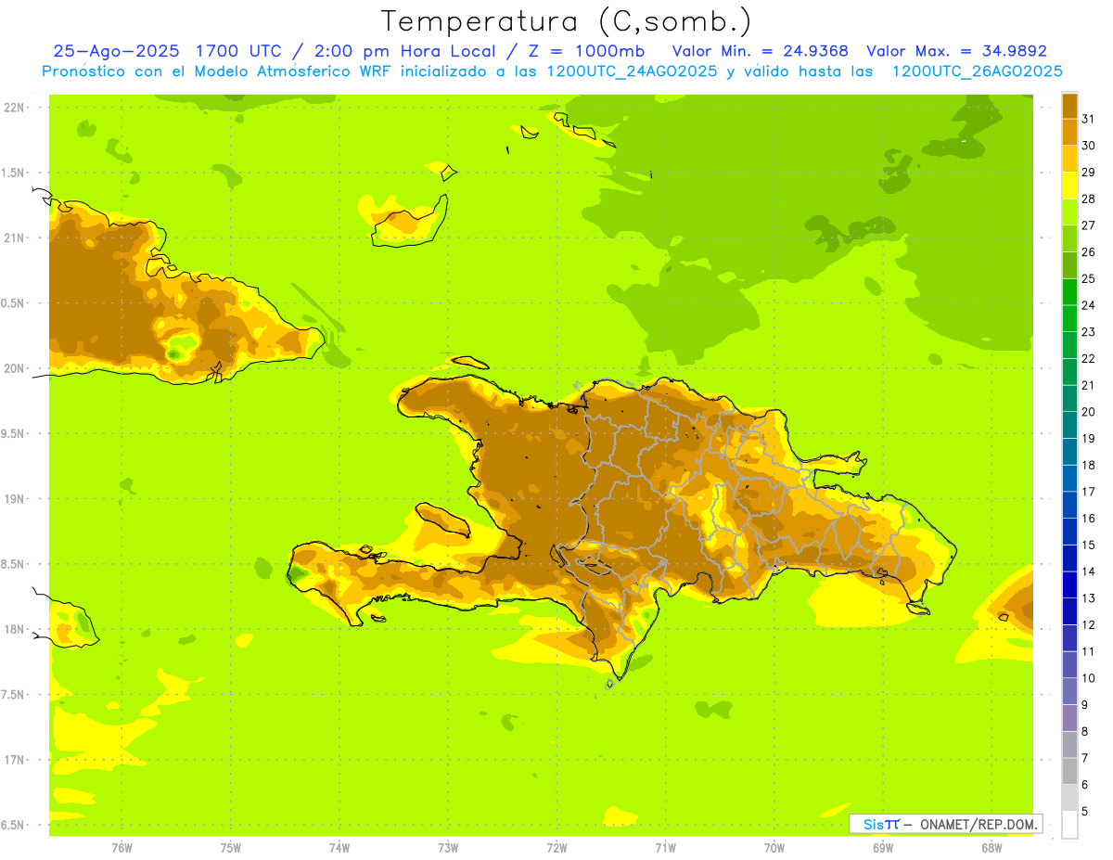The height and width of the screenshot is (860, 1113).
Task: Pick the olive-green swatch between 25 and 26
Action: tap(1069, 265)
